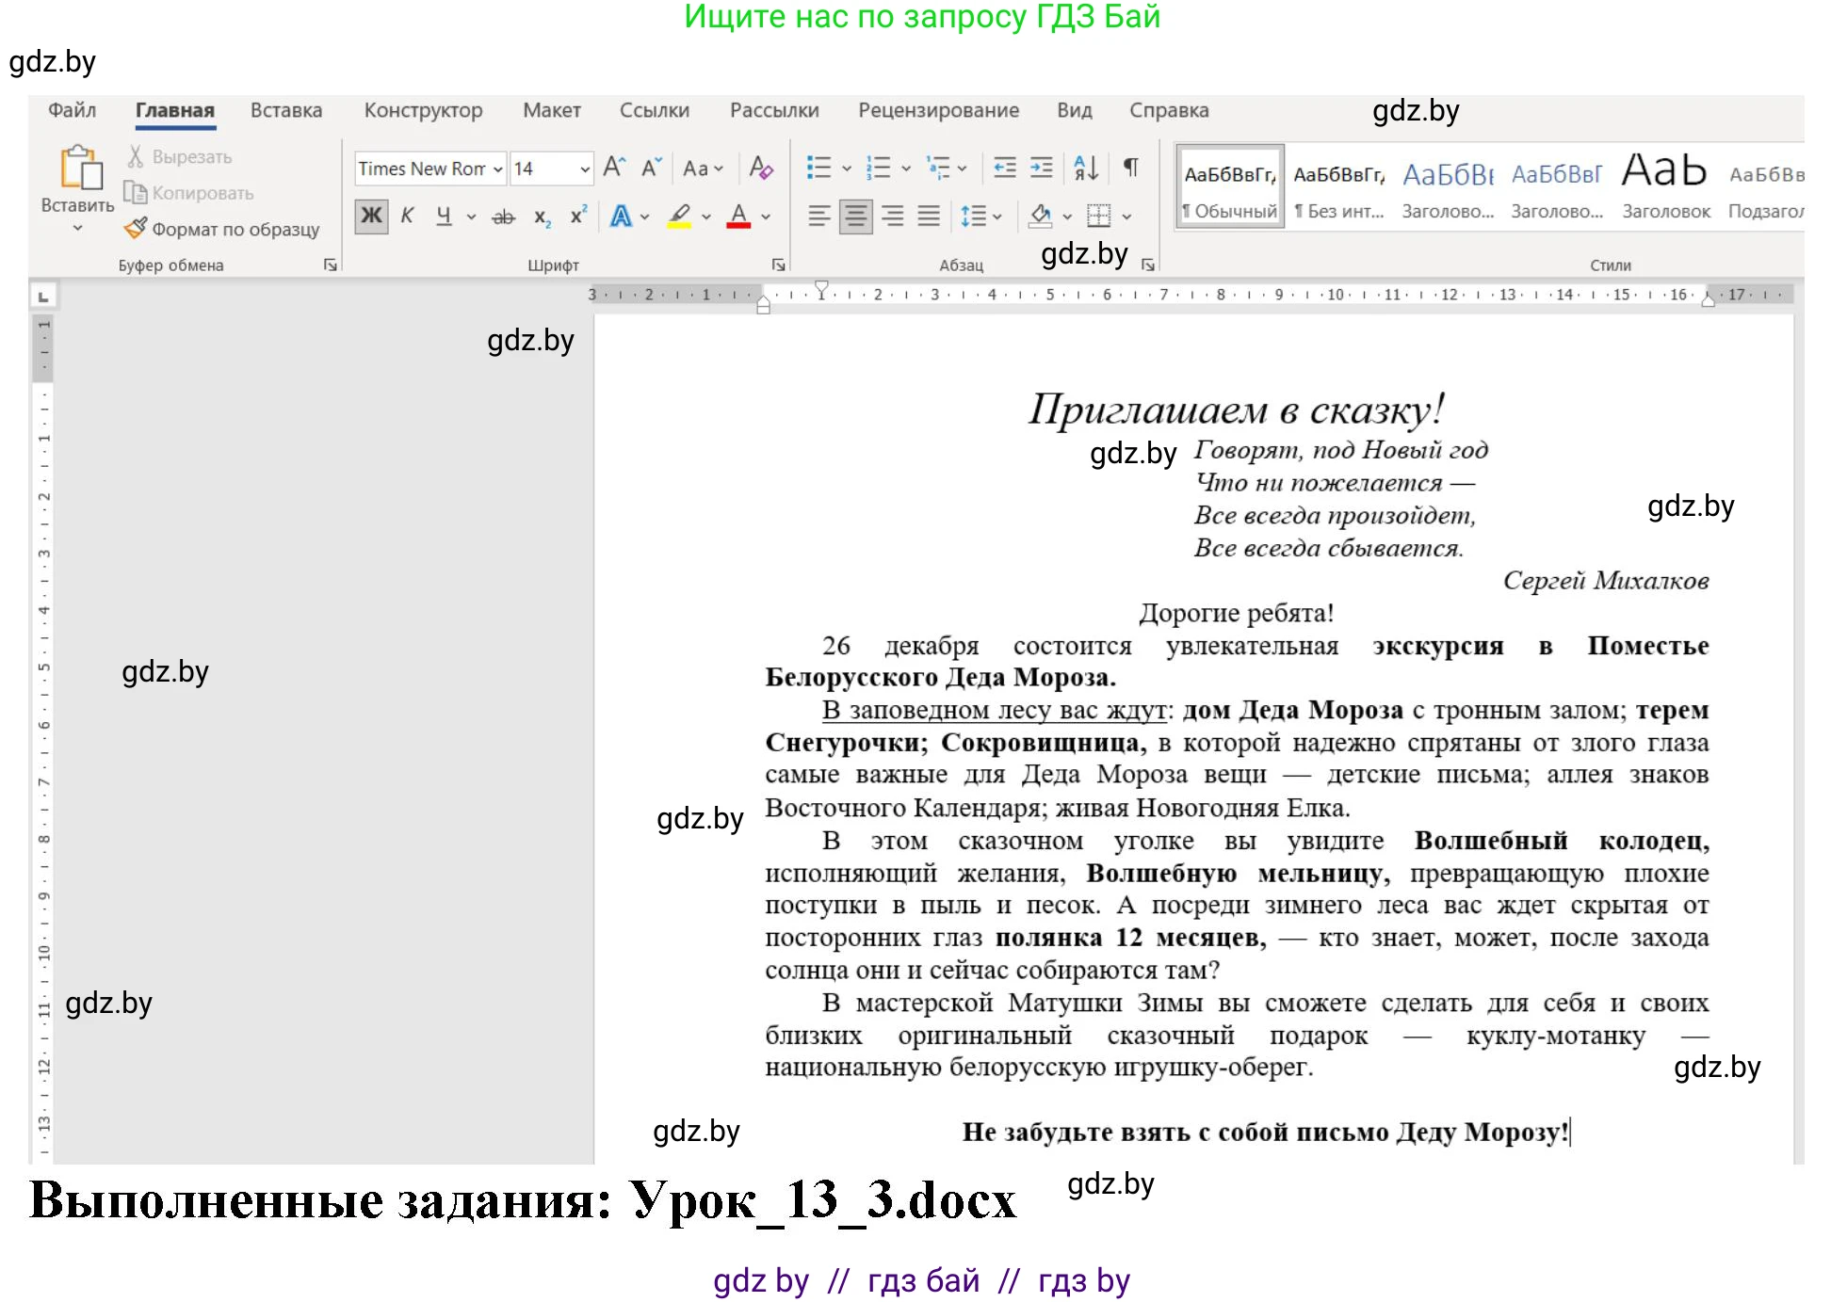Enable superscript formatting
Screen dimensions: 1847x1302
point(576,216)
